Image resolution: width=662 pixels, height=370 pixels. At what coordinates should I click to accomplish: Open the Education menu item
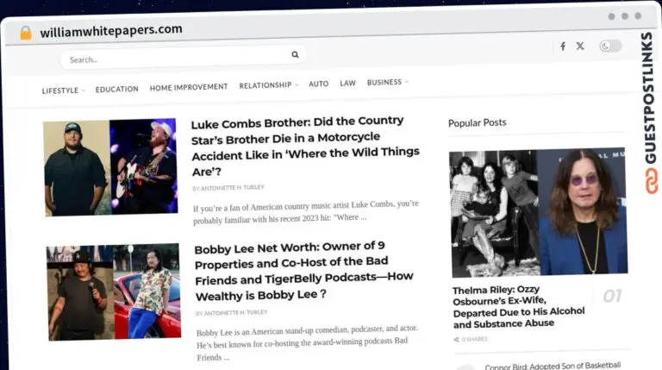tap(116, 89)
